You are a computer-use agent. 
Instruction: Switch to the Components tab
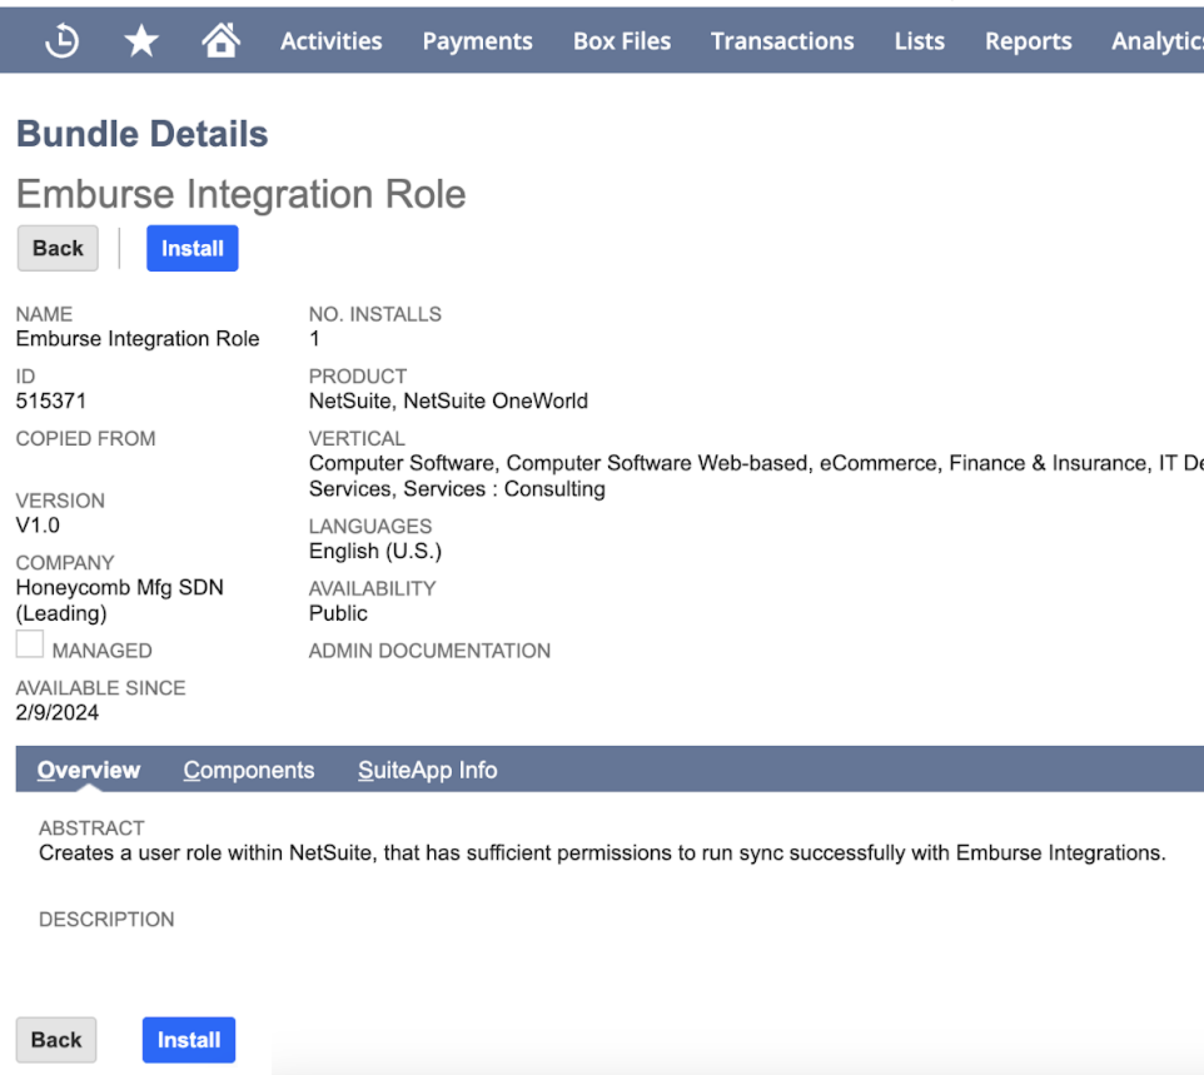248,770
